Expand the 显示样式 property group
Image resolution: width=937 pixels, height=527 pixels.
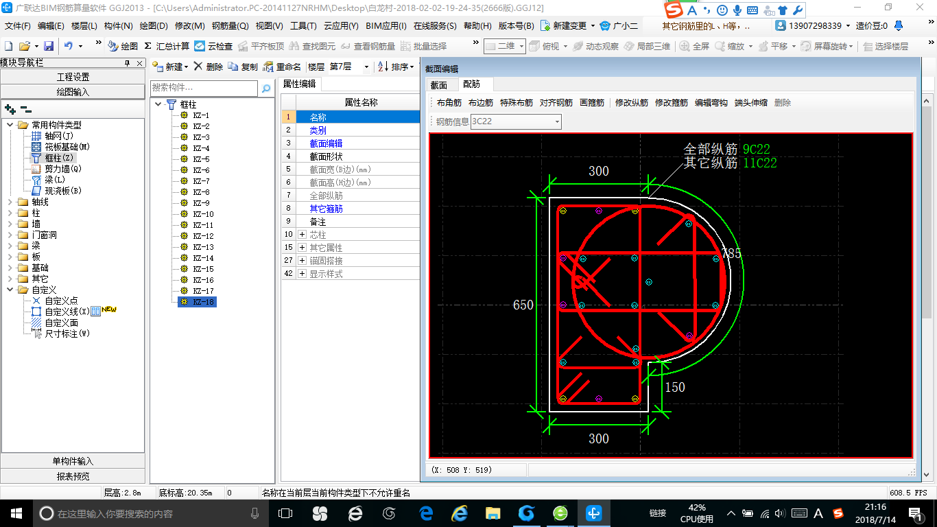tap(303, 274)
